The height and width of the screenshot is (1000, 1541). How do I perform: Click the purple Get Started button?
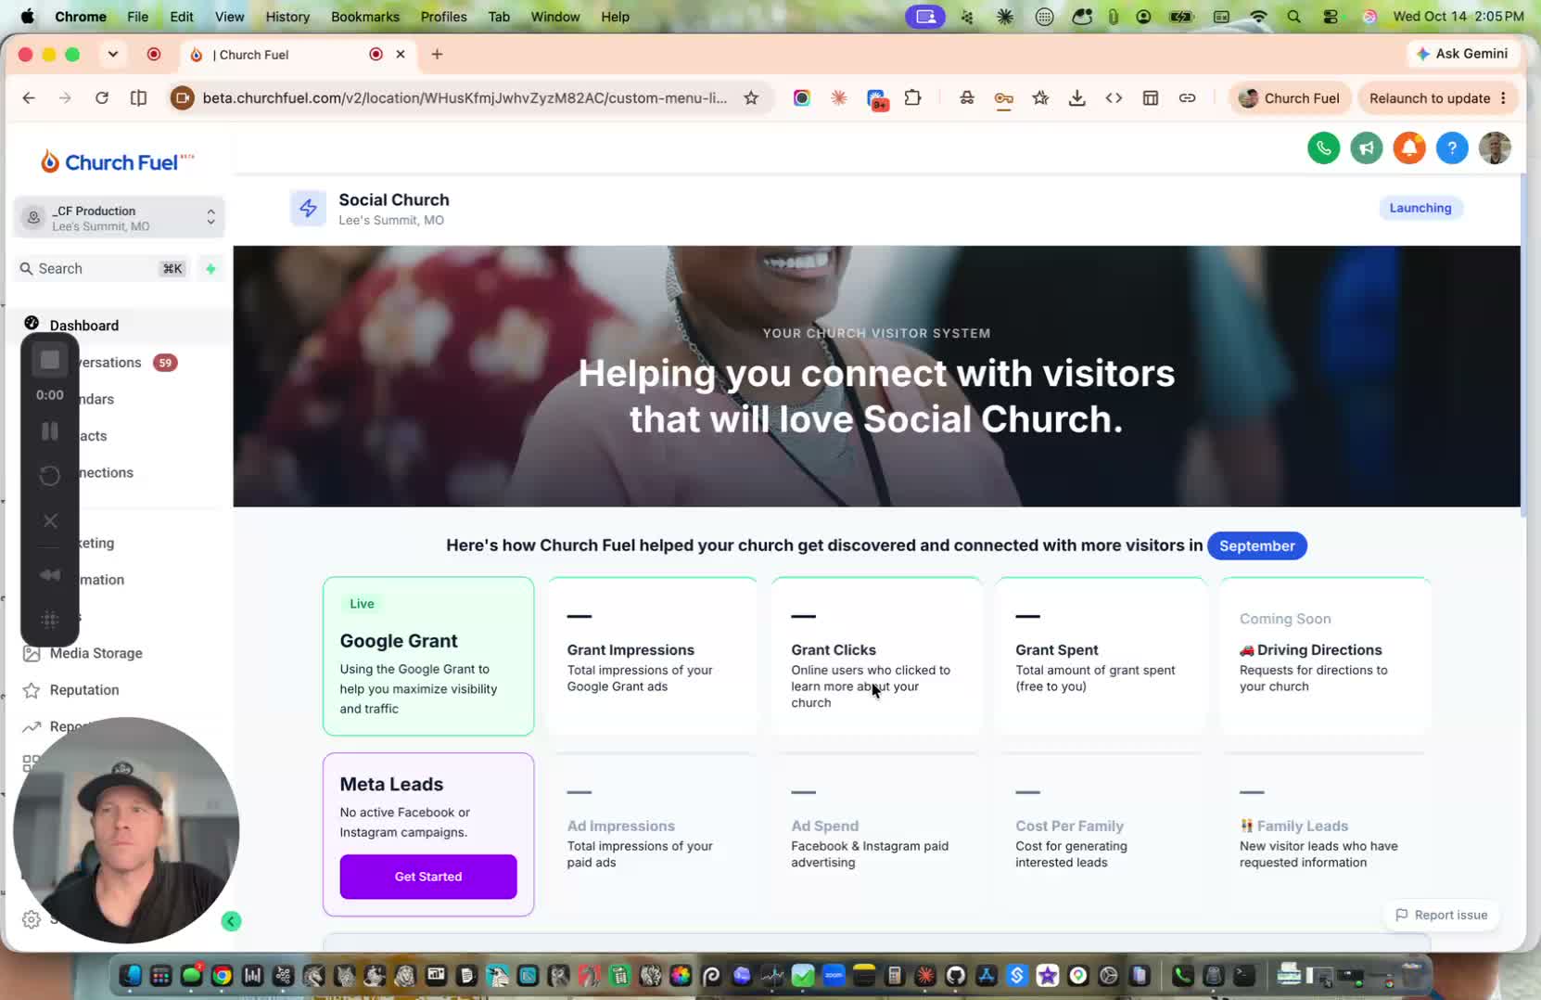tap(428, 877)
